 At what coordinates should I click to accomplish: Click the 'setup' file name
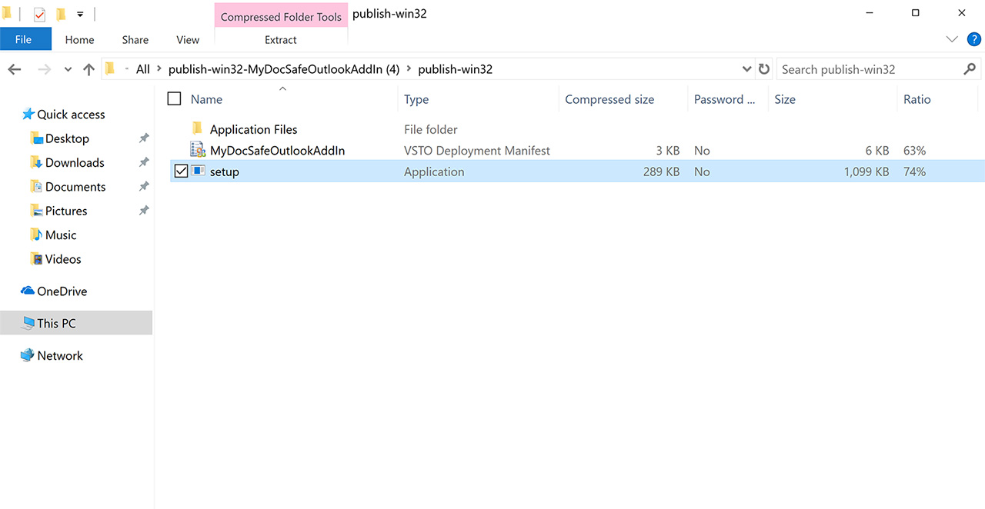pos(225,171)
